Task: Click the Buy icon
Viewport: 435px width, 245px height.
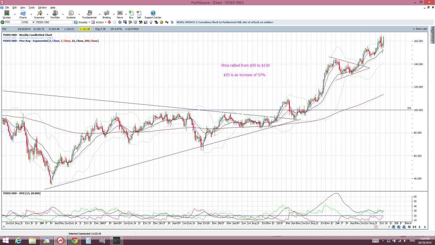Action: [x=131, y=14]
